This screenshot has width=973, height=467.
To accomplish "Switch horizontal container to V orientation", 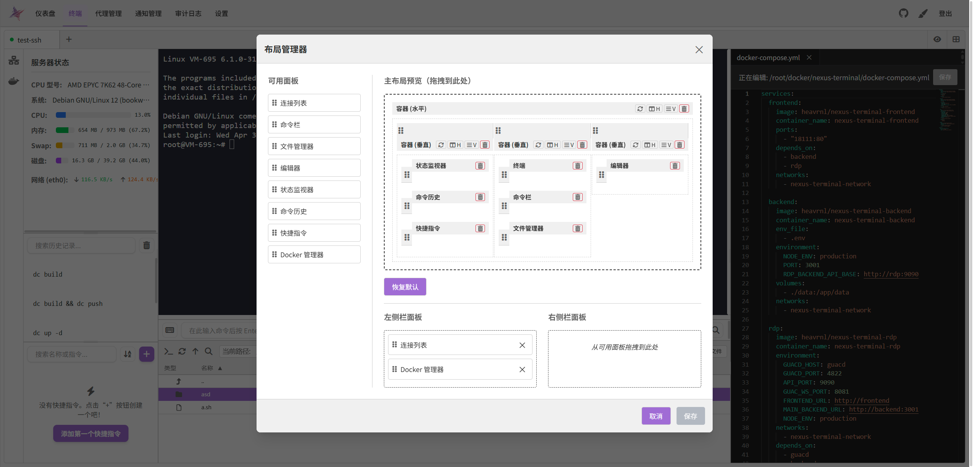I will [x=670, y=109].
